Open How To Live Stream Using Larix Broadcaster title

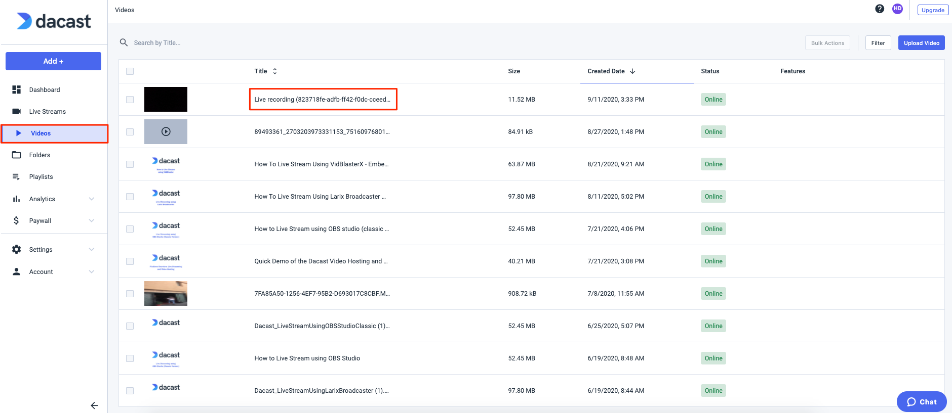320,197
